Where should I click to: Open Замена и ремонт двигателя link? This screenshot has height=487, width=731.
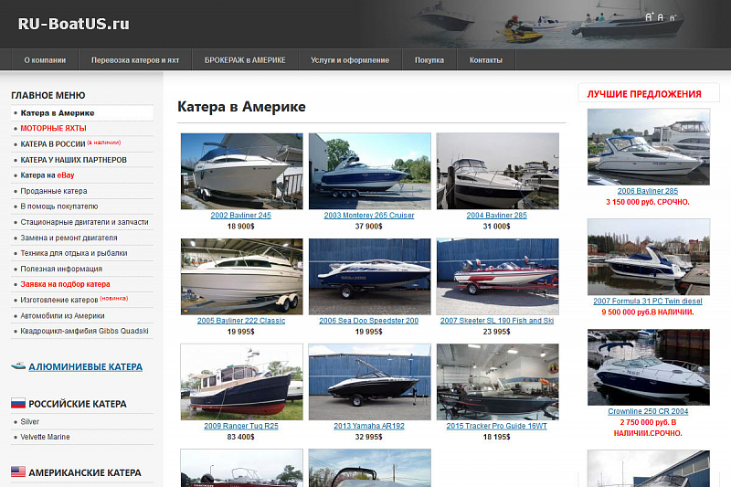69,238
